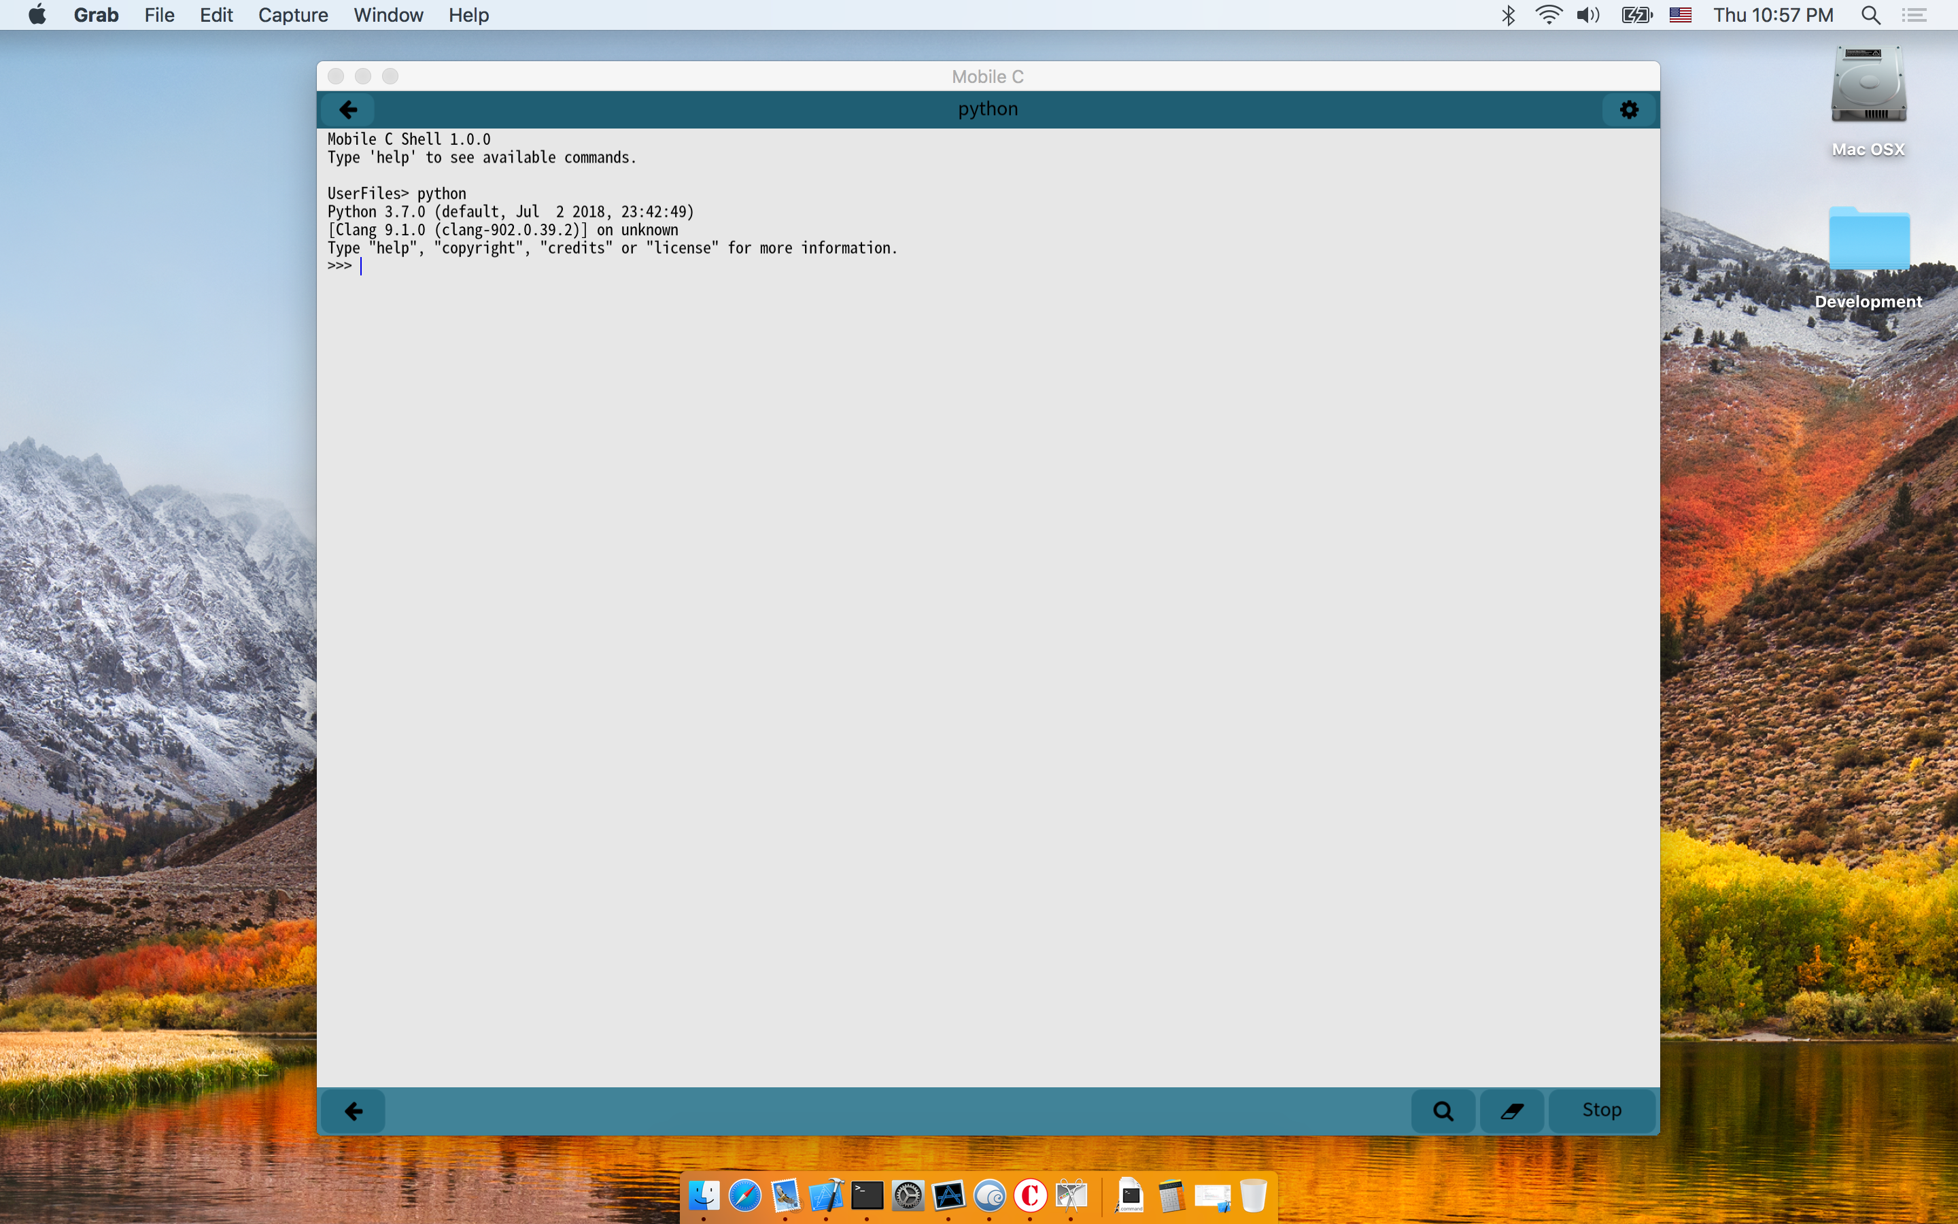Open search with the magnifier button
The image size is (1958, 1224).
click(1443, 1110)
